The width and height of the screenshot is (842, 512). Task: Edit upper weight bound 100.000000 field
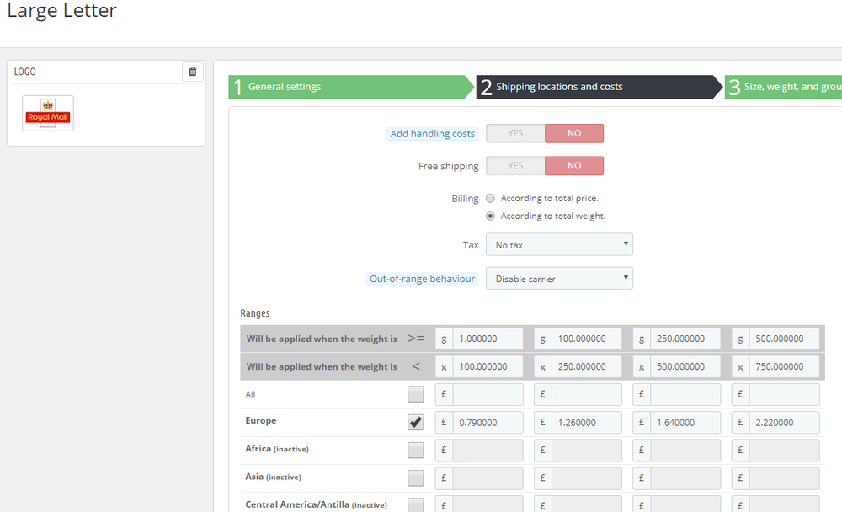[488, 366]
